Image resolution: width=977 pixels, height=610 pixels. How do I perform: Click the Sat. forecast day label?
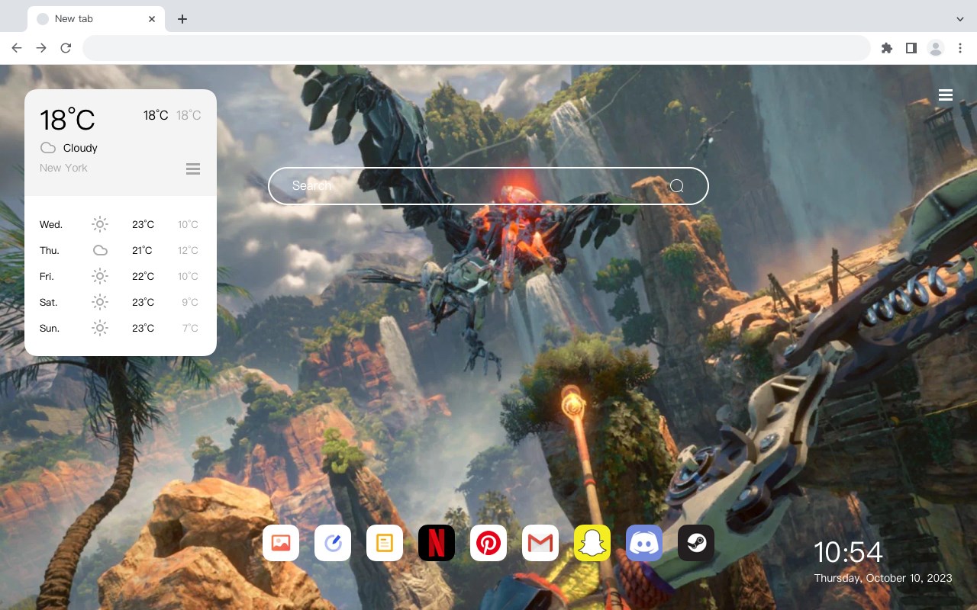49,303
